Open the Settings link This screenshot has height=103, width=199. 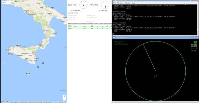(104, 10)
